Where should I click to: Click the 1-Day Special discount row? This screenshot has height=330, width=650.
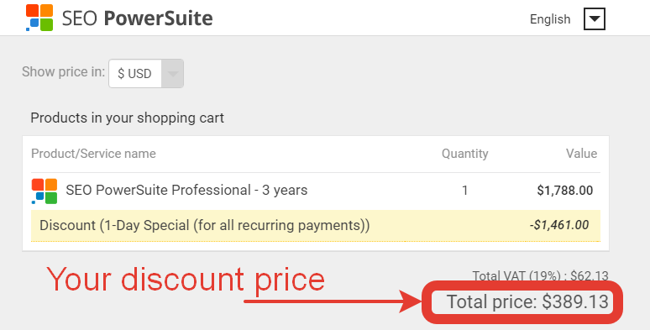pyautogui.click(x=316, y=226)
